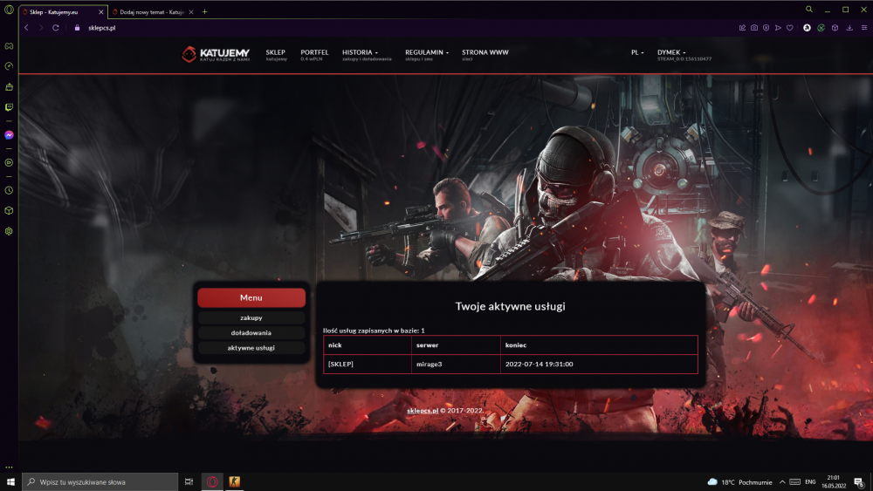Open sidebar setup three-dots menu
This screenshot has height=491, width=873.
click(x=9, y=467)
